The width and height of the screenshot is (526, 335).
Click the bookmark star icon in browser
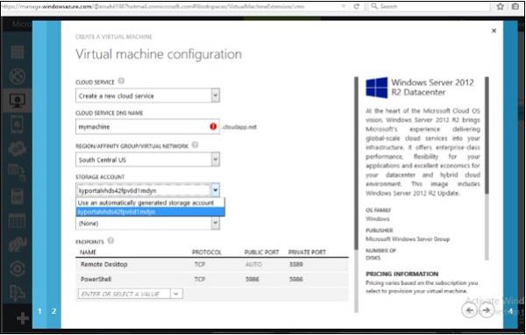pos(501,6)
